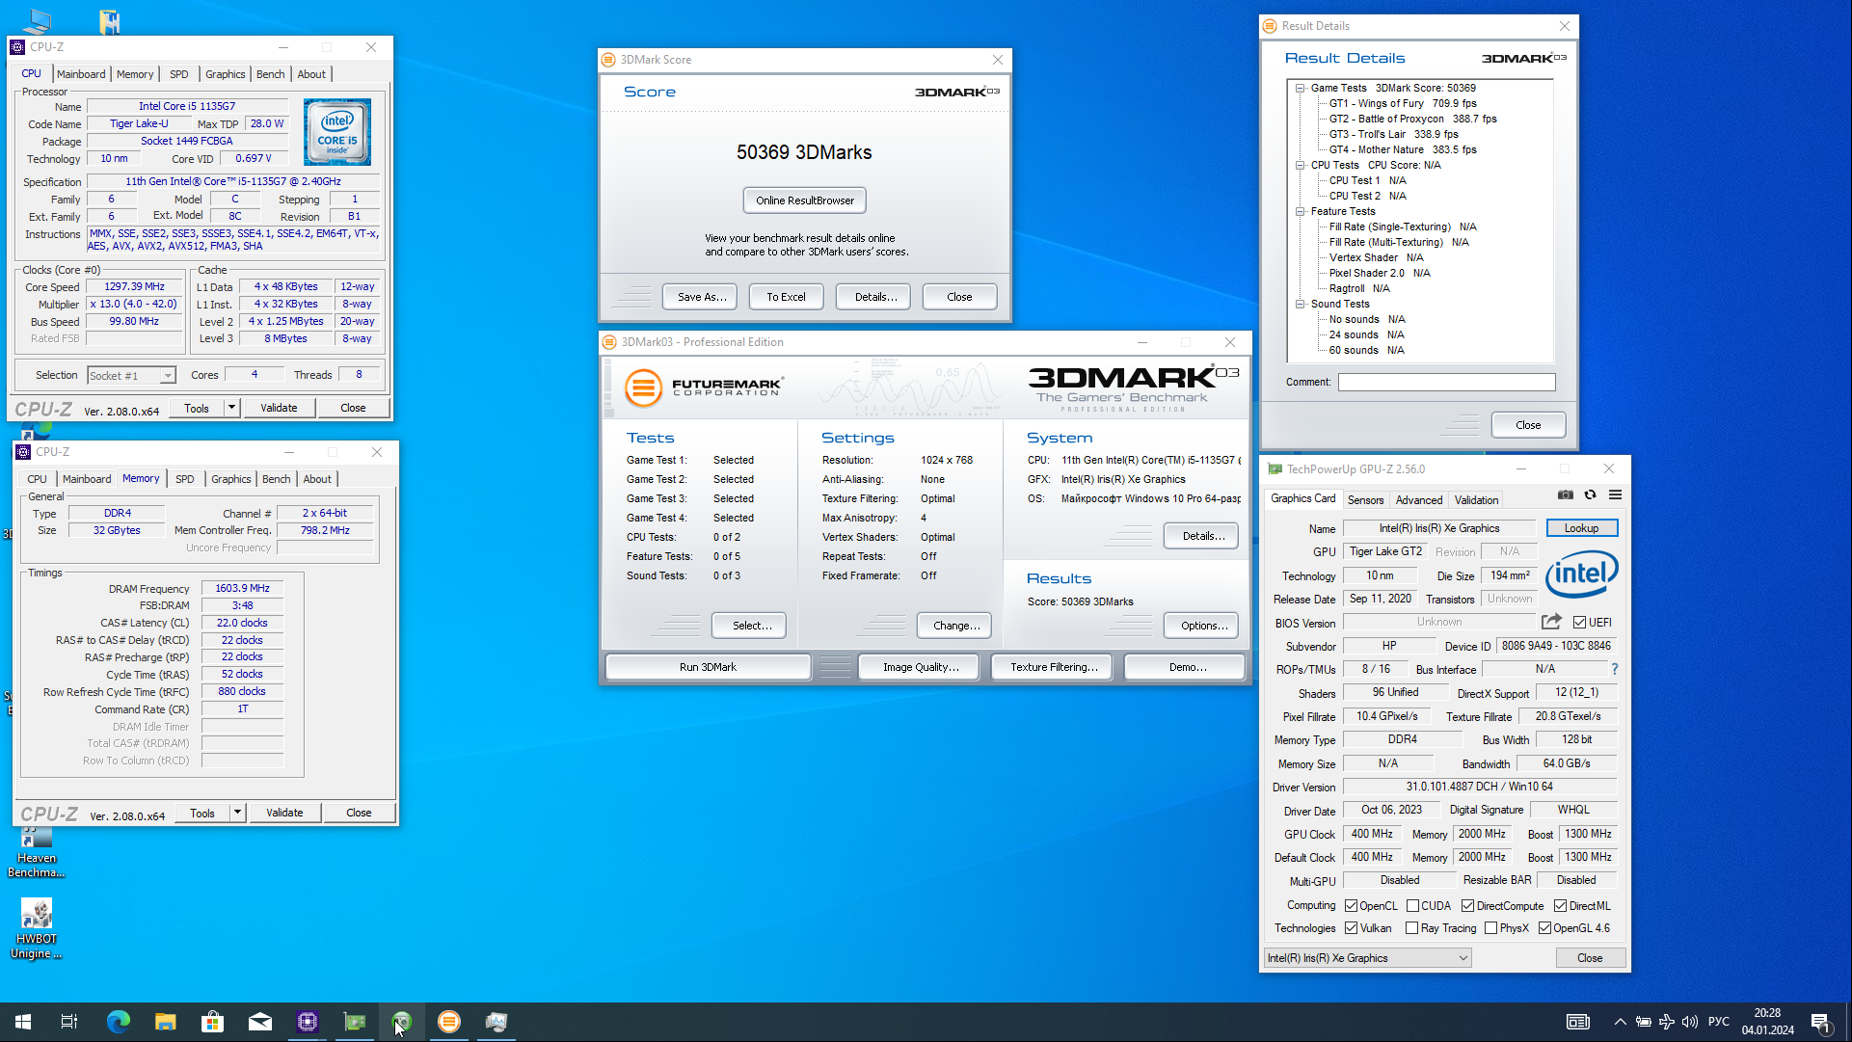This screenshot has height=1042, width=1852.
Task: Select 'GT4 - Mother Nature' result row
Action: point(1403,149)
